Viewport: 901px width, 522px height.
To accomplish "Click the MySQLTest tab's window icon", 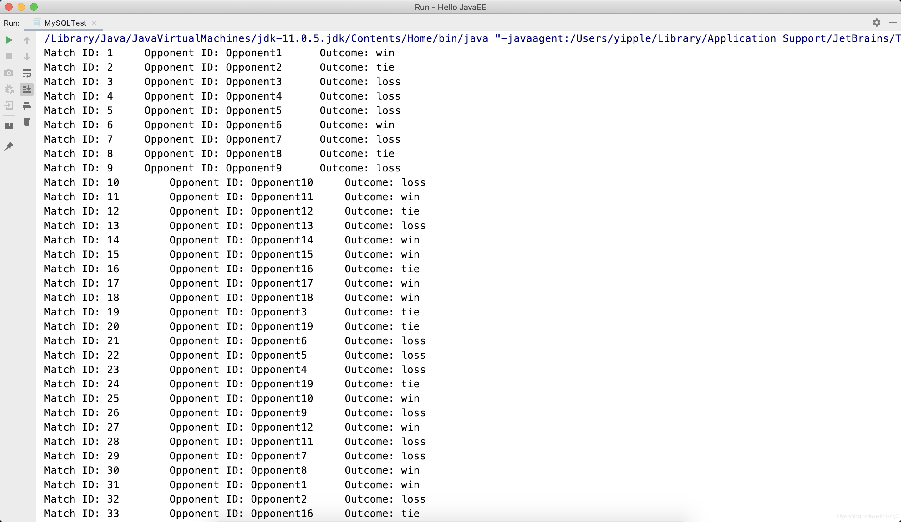I will (37, 23).
